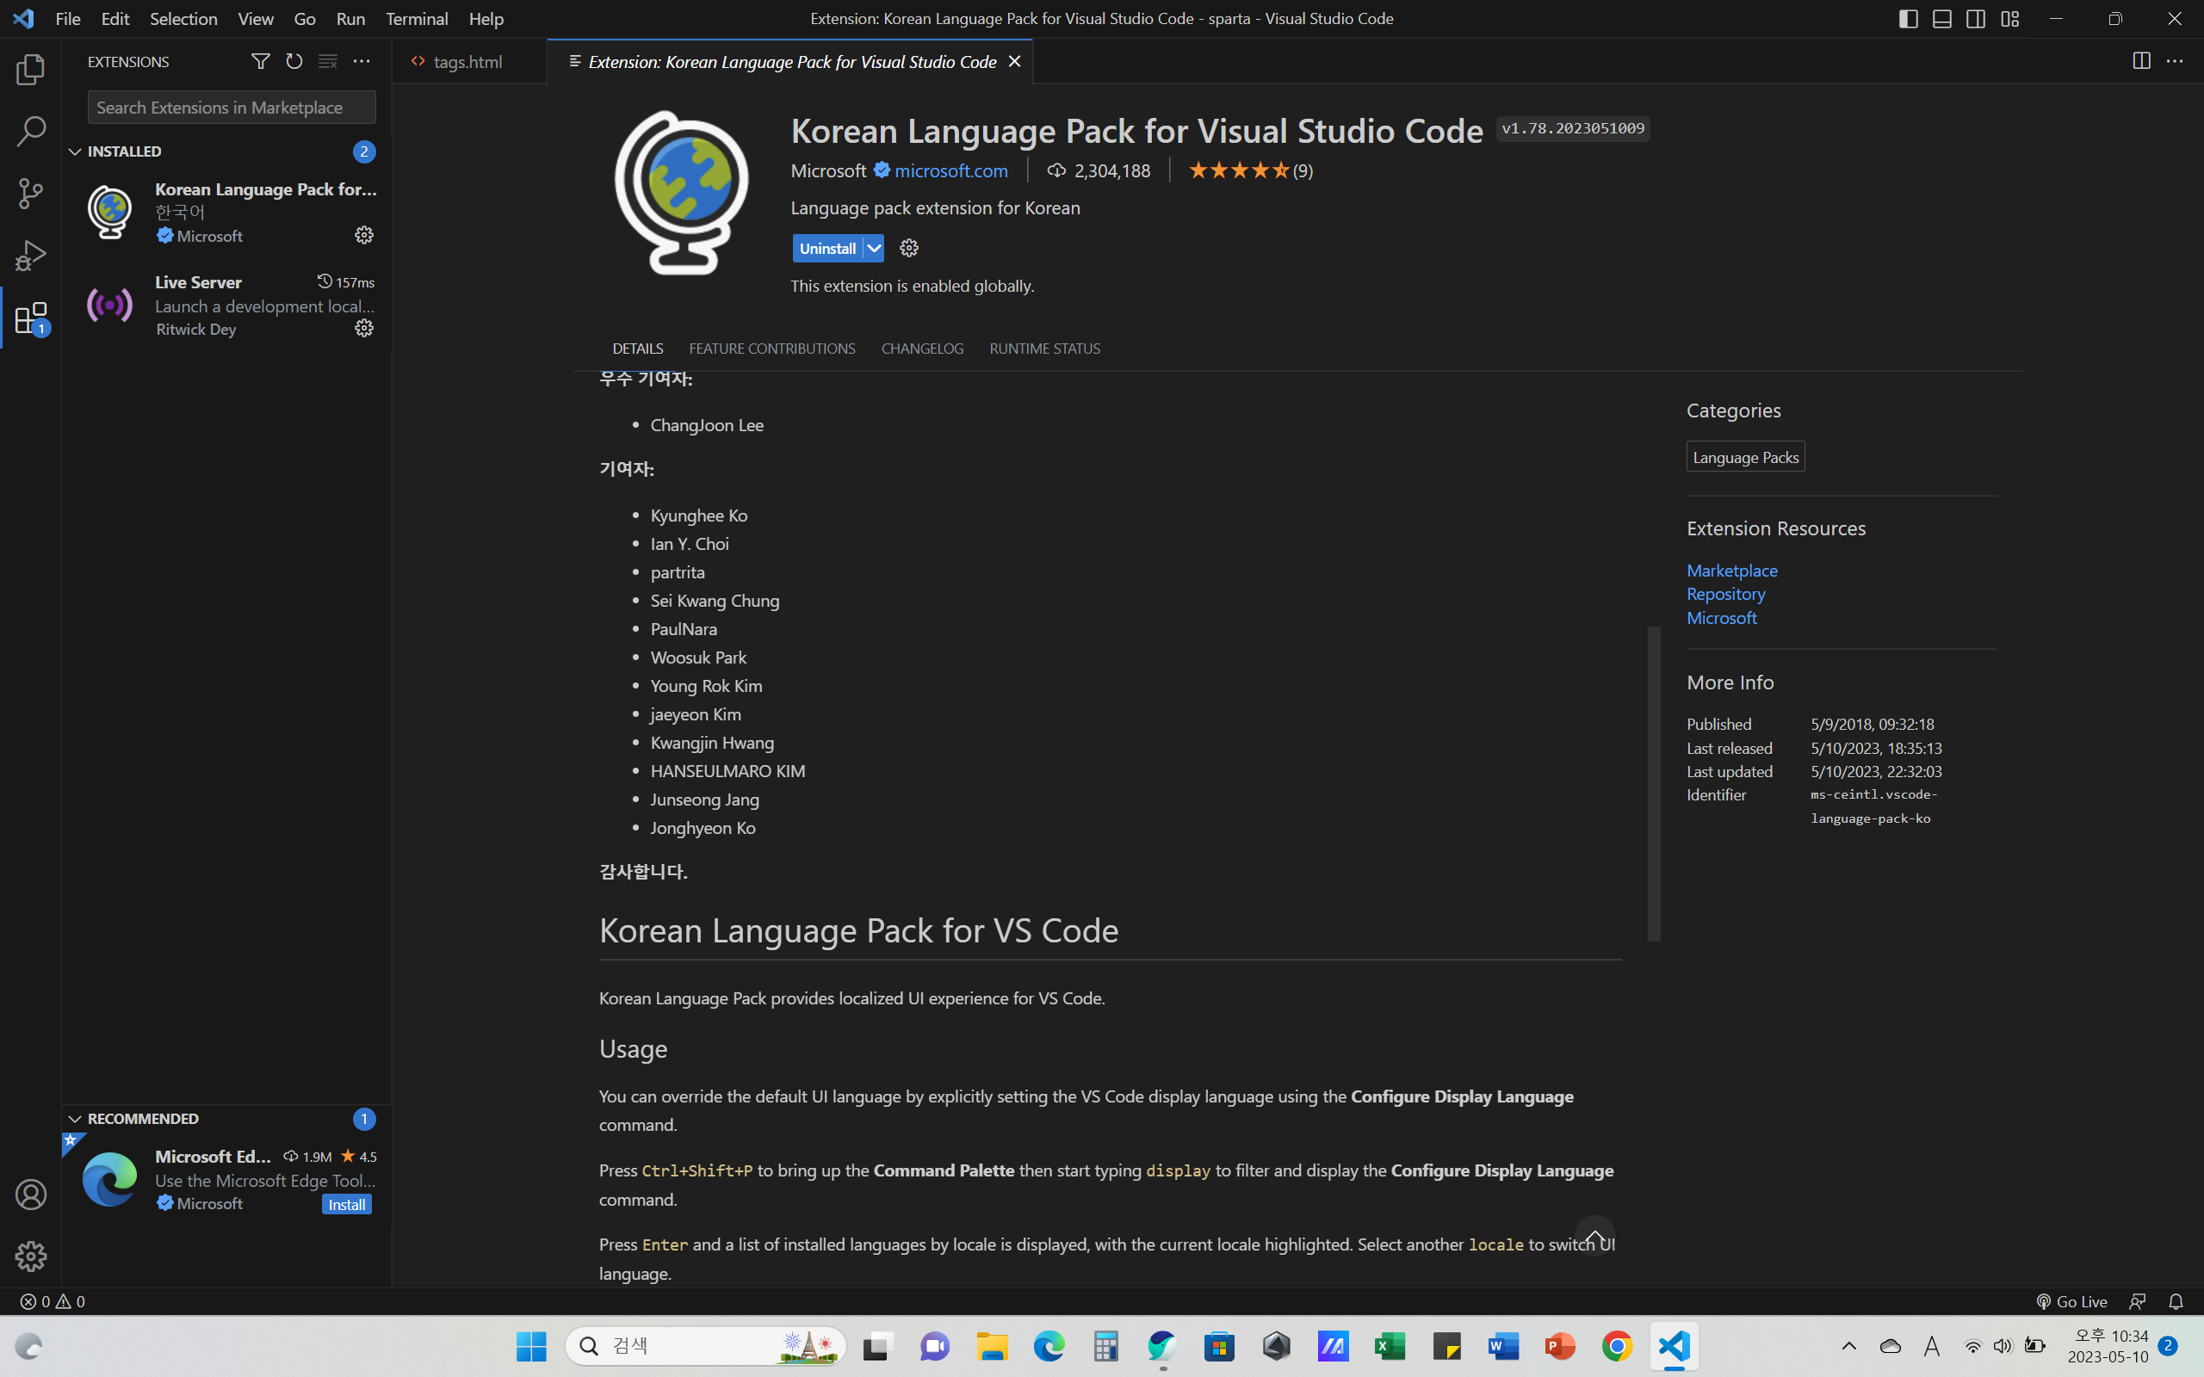Split the editor to the right

pyautogui.click(x=2141, y=61)
